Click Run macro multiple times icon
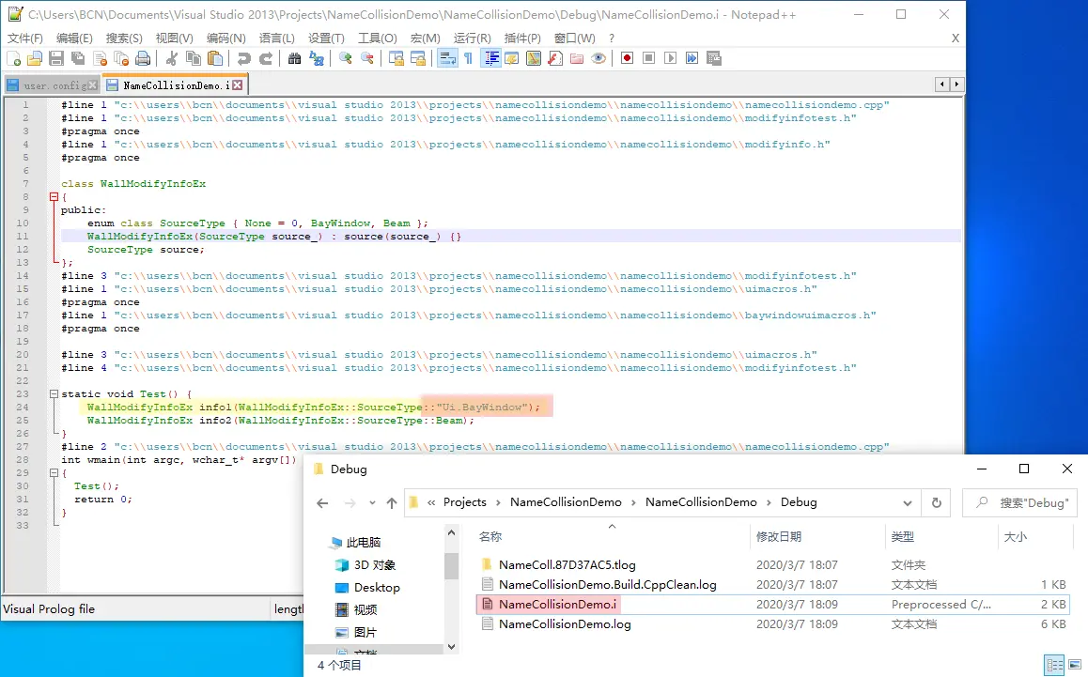 click(692, 58)
